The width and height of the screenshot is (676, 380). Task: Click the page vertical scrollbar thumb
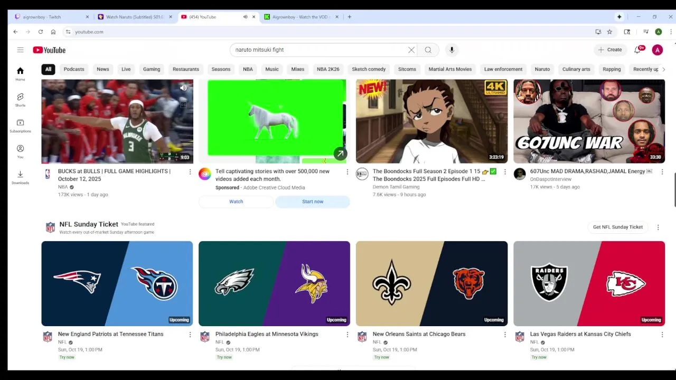[674, 189]
